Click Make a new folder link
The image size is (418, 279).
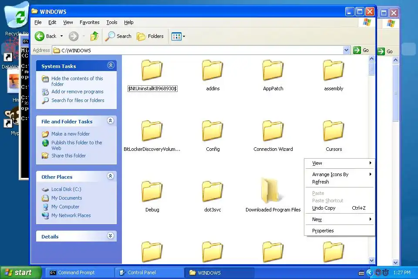pyautogui.click(x=71, y=134)
